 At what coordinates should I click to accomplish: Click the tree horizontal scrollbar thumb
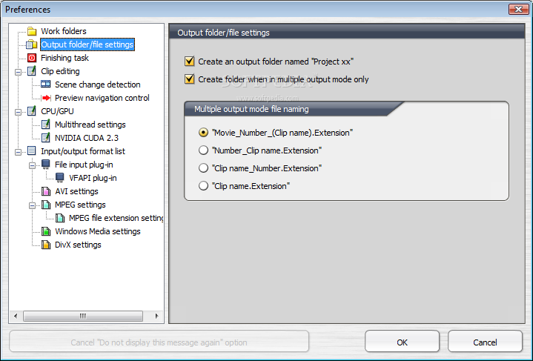[x=83, y=316]
